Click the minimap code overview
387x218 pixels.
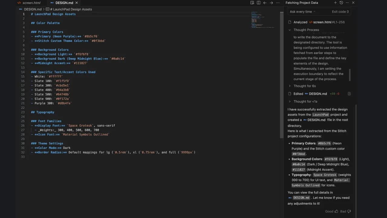[262, 20]
